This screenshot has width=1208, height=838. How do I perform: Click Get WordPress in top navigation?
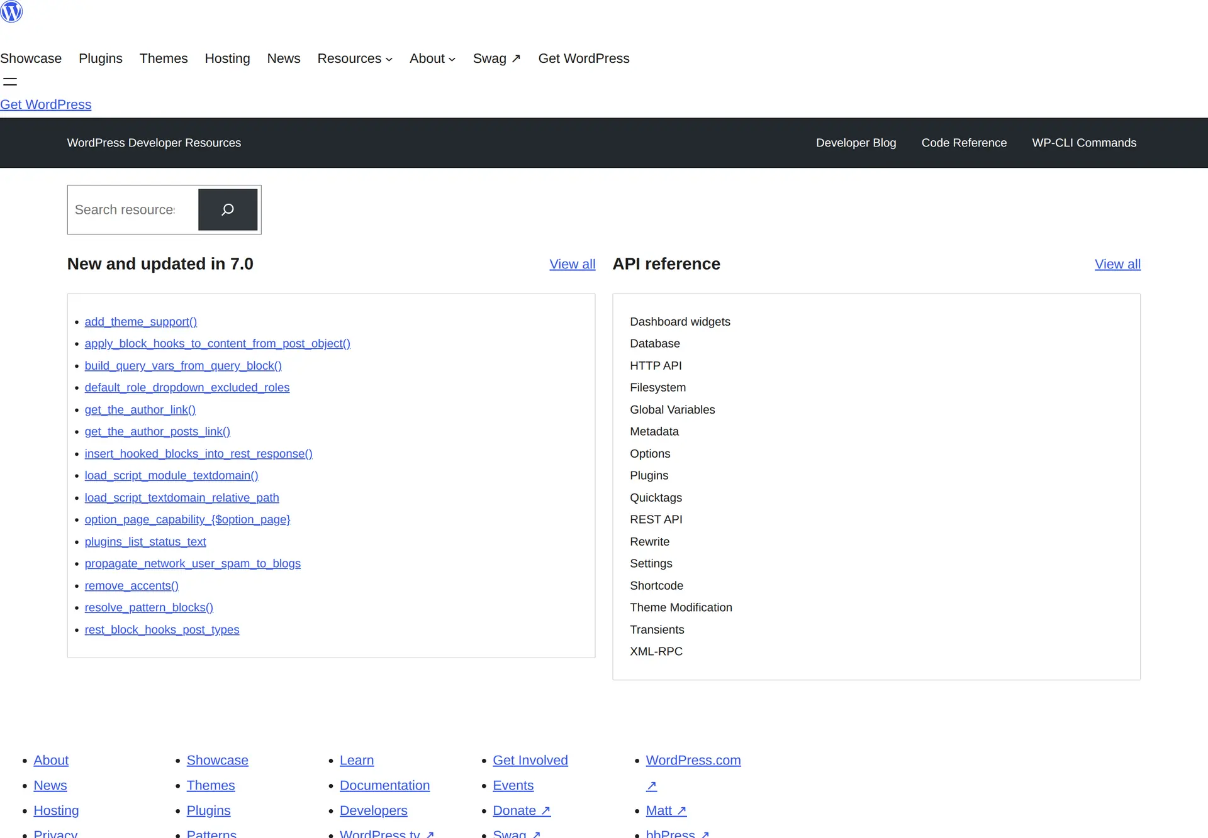click(584, 58)
